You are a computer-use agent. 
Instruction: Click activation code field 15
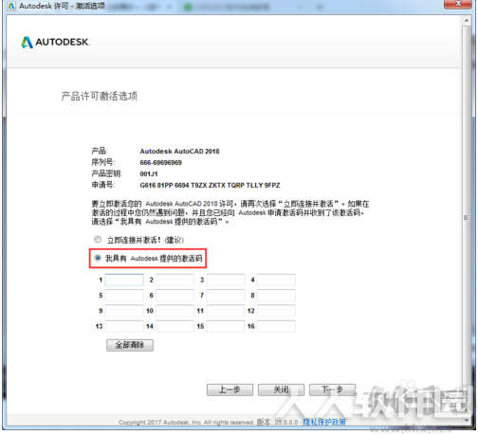226,326
